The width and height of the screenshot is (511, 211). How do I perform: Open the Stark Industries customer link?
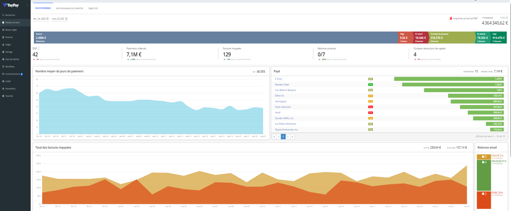[283, 107]
